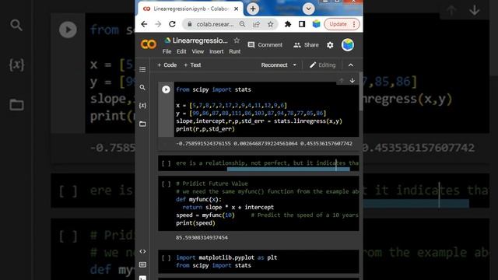Click the horizontal scrollbar under relationship cell
Viewport: 498px width, 280px height.
pyautogui.click(x=288, y=170)
